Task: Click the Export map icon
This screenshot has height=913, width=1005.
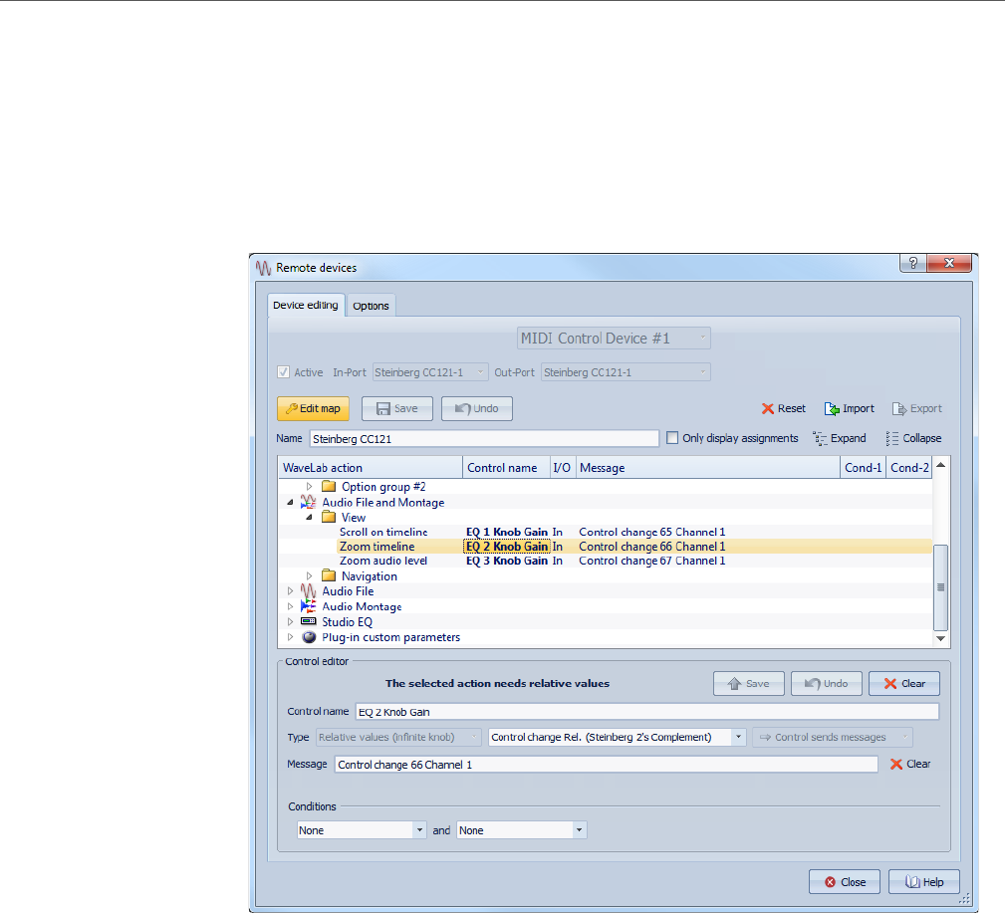Action: (x=899, y=409)
